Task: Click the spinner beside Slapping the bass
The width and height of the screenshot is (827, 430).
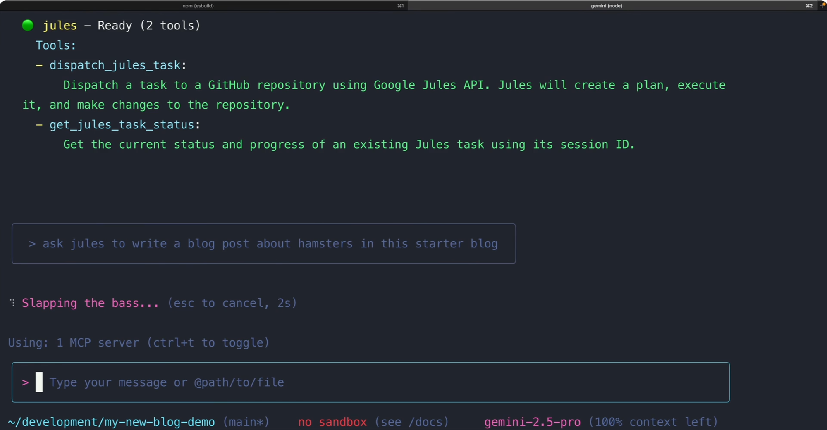Action: (x=12, y=303)
